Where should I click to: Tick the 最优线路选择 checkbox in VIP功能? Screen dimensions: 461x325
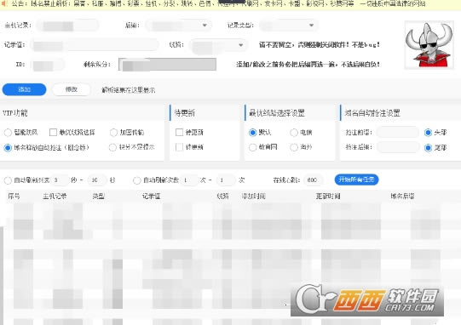(x=53, y=133)
